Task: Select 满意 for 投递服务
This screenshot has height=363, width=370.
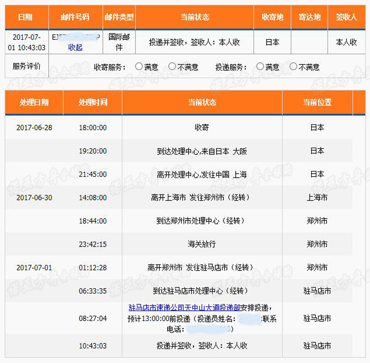Action: (260, 67)
